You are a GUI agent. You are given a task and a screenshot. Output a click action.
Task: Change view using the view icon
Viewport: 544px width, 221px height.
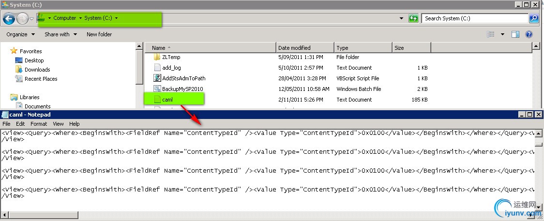(x=491, y=34)
